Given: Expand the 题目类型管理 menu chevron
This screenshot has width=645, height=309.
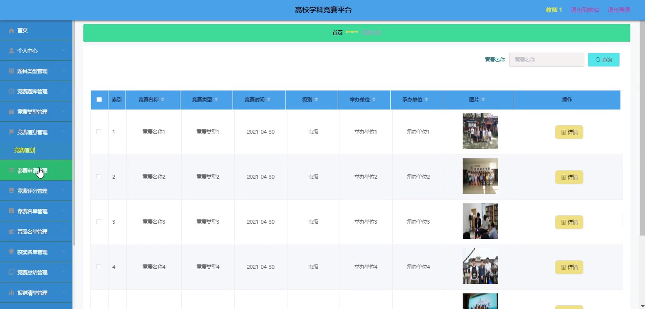Looking at the screenshot, I should point(63,71).
